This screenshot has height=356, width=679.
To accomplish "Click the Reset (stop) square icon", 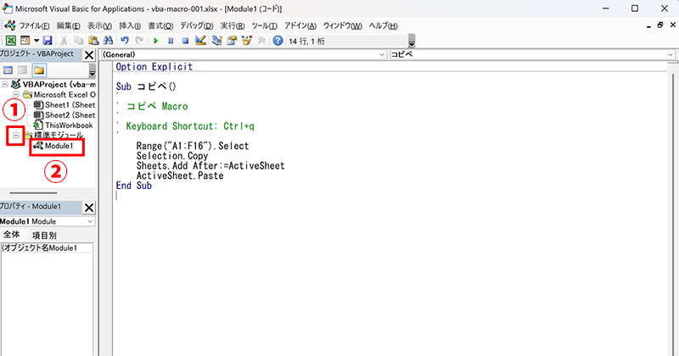I will (185, 40).
